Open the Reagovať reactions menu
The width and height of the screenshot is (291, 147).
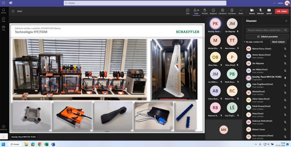coord(213,11)
